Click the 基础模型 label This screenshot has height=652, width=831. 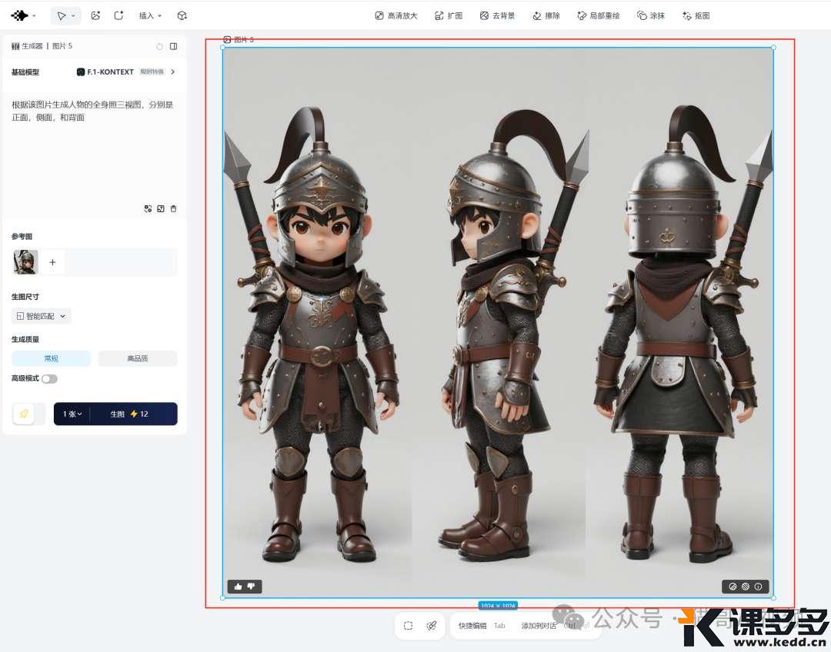point(25,72)
